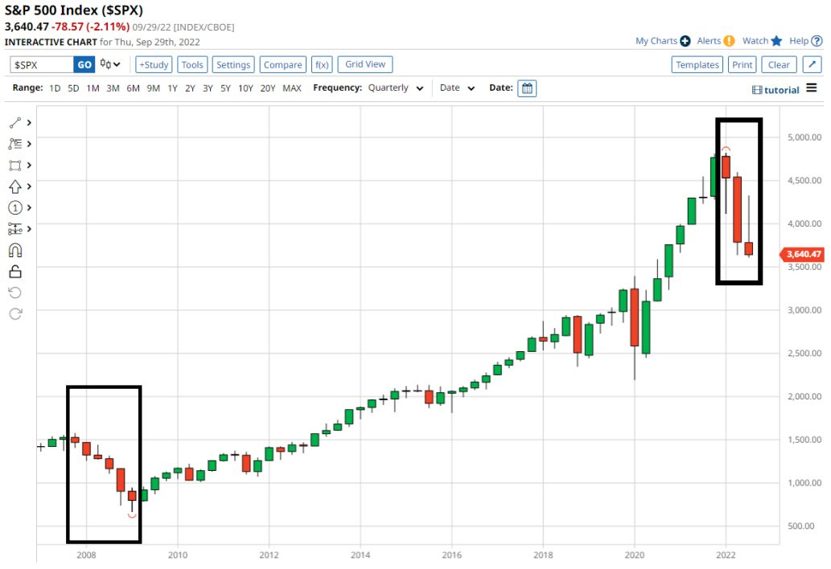Set range to 5D
The image size is (831, 569).
[x=73, y=88]
